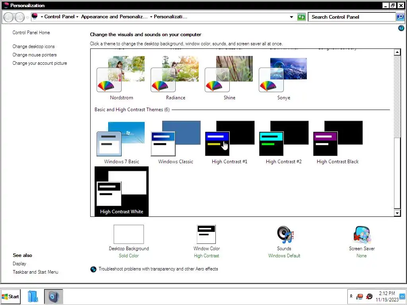Expand dropdown after Appearance and Personalization

click(x=151, y=17)
